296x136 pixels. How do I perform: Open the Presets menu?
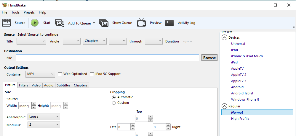tap(29, 12)
